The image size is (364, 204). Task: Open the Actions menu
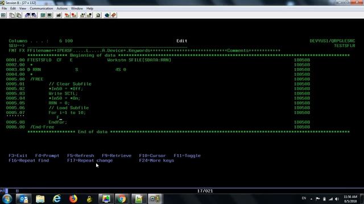point(62,8)
